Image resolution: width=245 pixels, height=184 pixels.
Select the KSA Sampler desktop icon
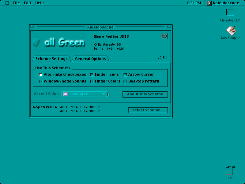pyautogui.click(x=231, y=31)
